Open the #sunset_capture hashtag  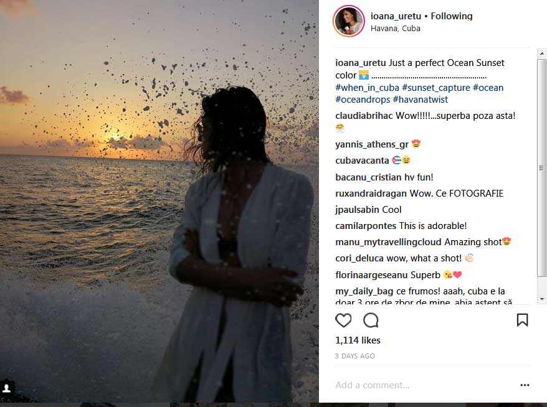click(x=435, y=88)
